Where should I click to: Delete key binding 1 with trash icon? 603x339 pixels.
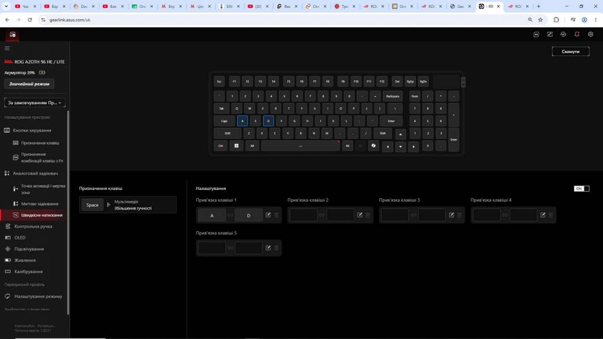(x=276, y=215)
